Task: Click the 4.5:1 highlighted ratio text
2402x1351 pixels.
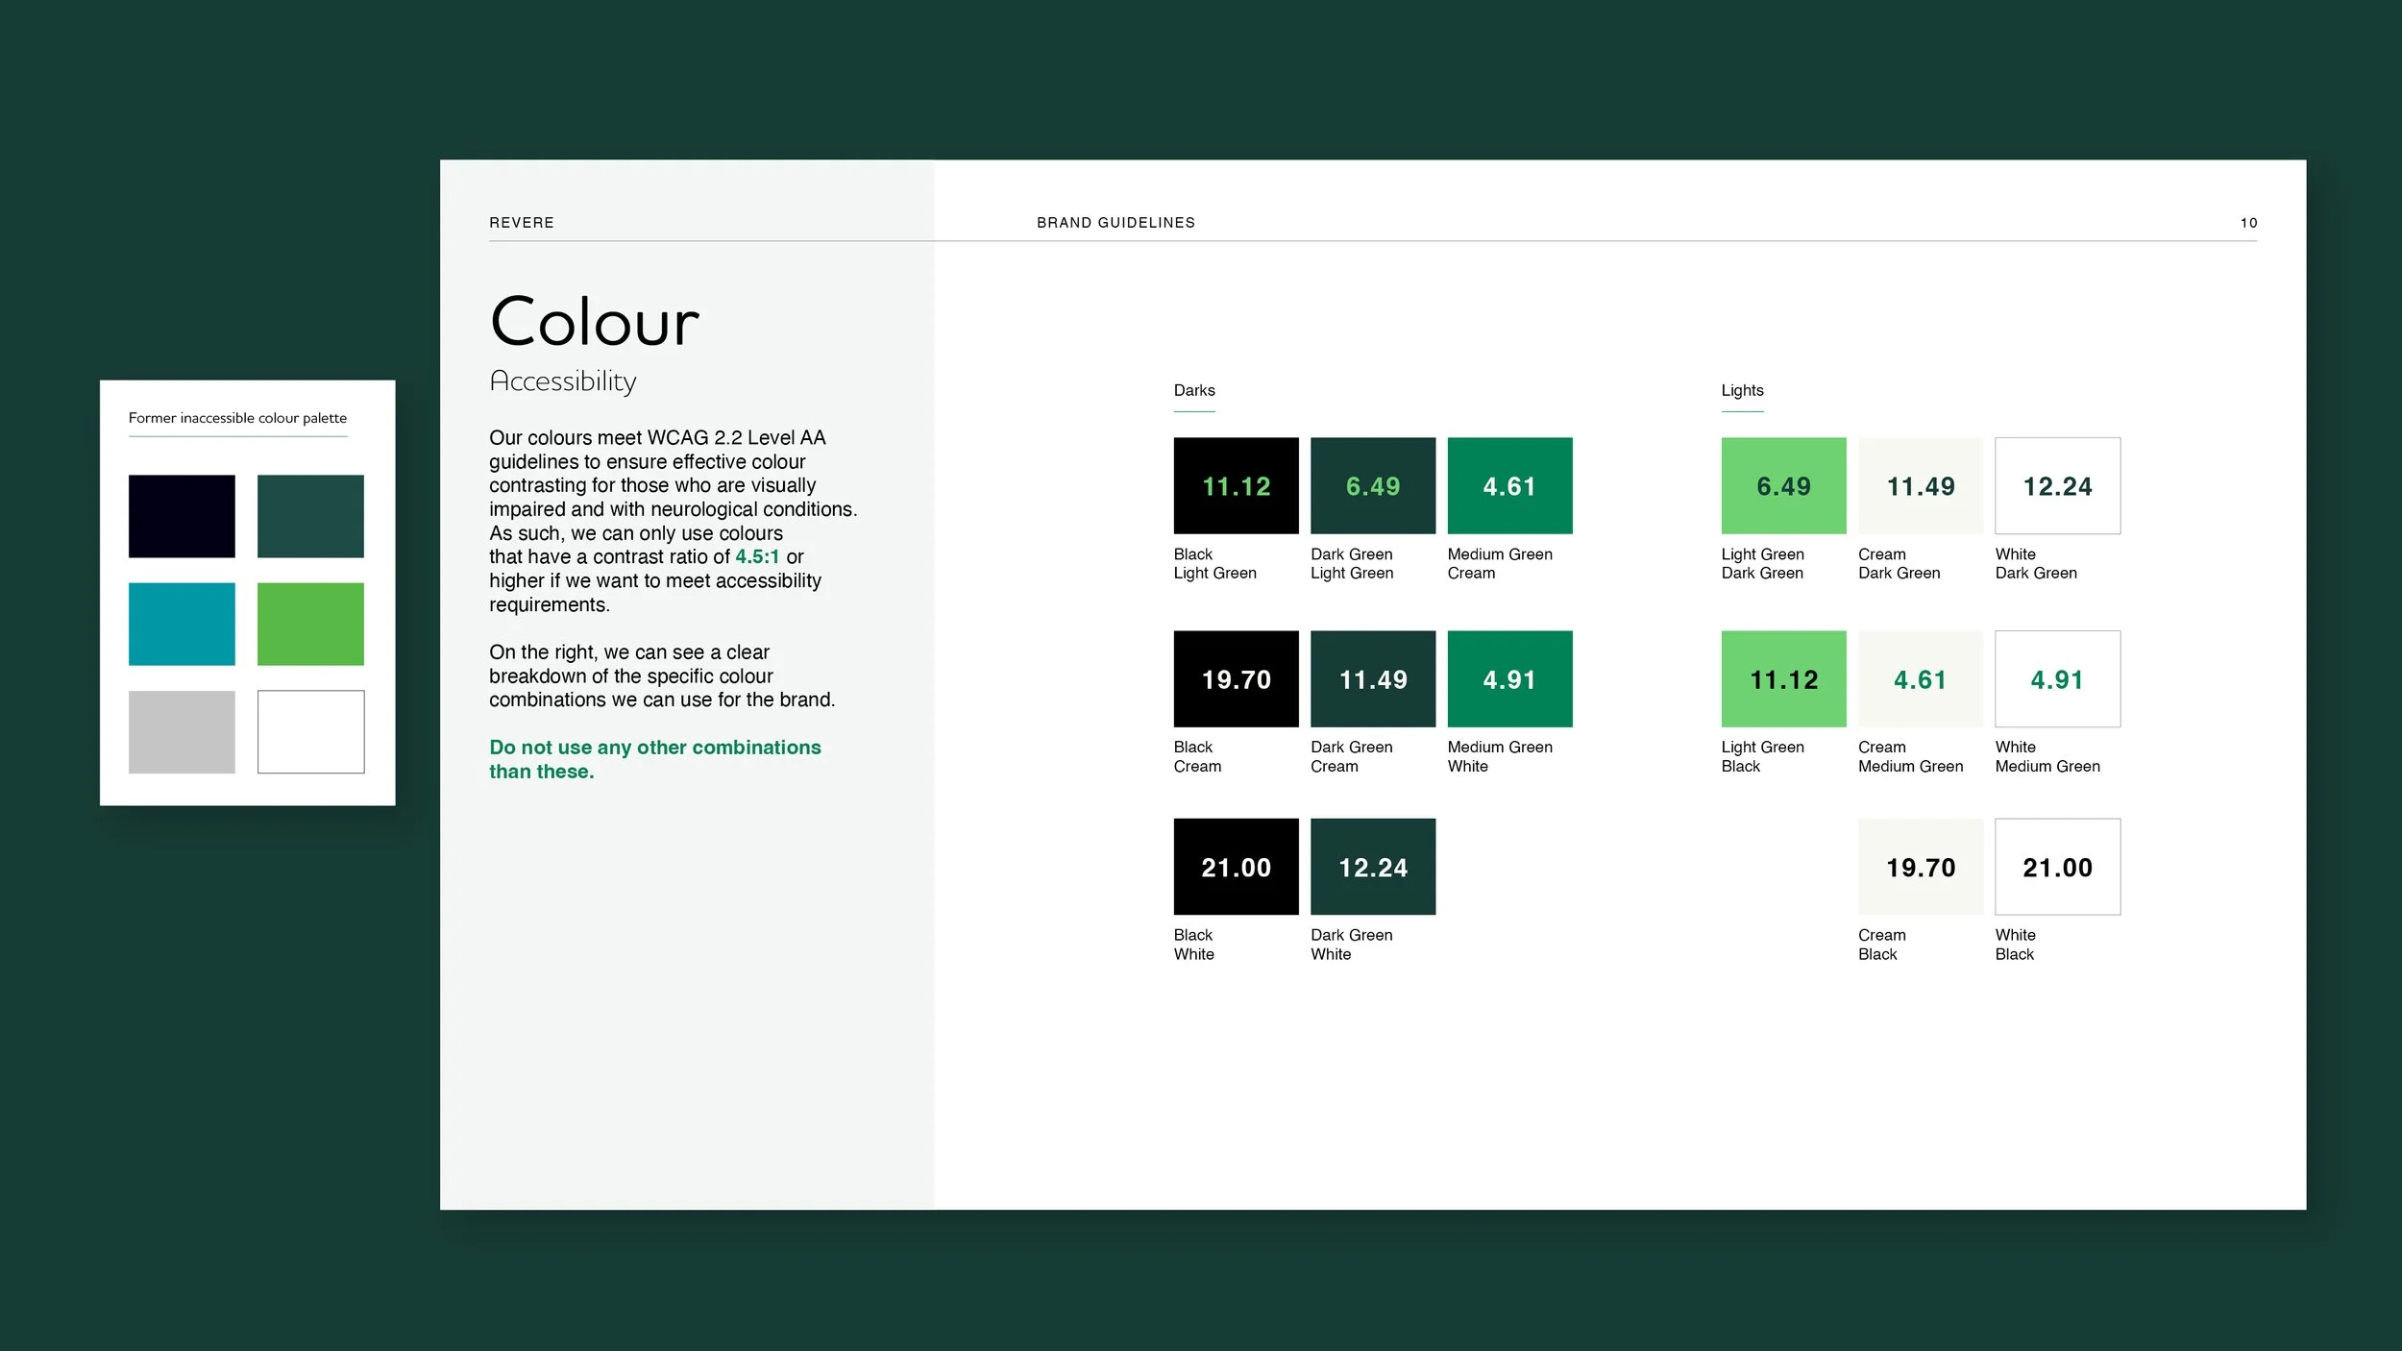Action: point(757,556)
